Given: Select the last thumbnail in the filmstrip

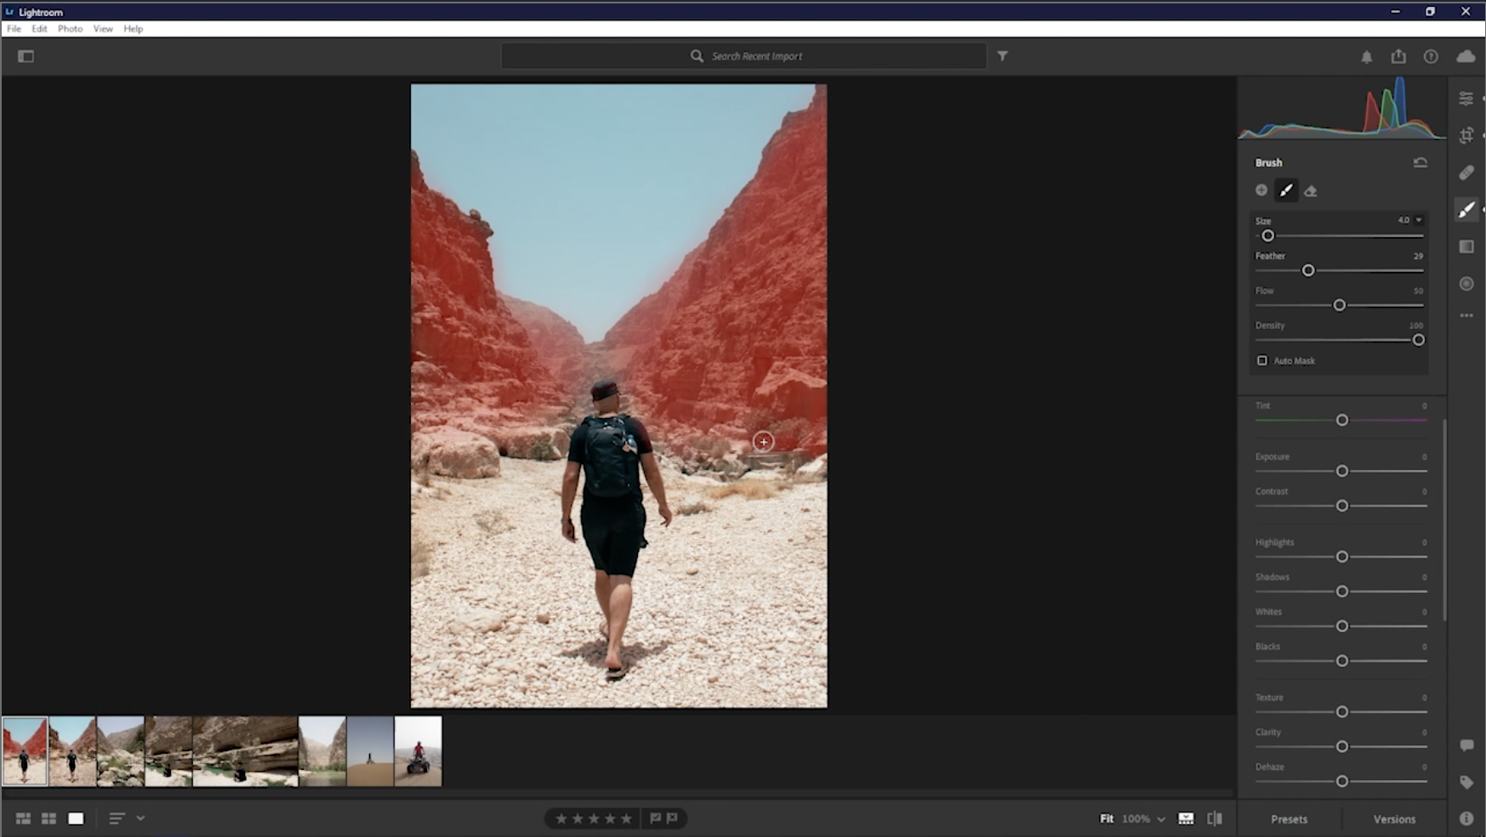Looking at the screenshot, I should (418, 751).
